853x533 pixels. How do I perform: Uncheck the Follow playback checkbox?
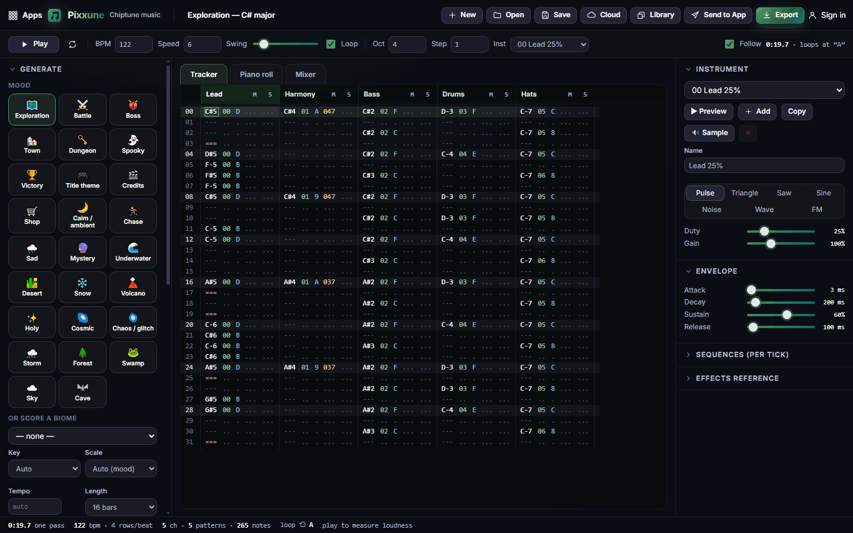pyautogui.click(x=730, y=44)
